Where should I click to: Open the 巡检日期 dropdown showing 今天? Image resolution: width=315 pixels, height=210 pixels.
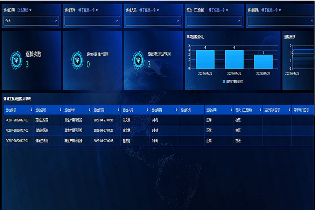31,21
